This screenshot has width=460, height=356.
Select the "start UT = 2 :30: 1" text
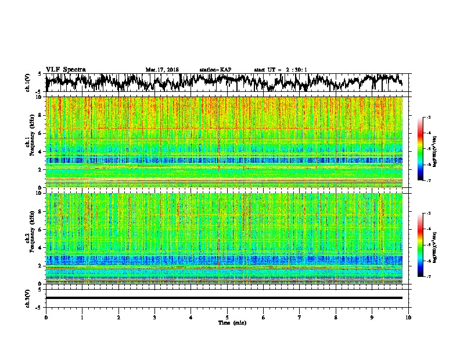(x=281, y=70)
